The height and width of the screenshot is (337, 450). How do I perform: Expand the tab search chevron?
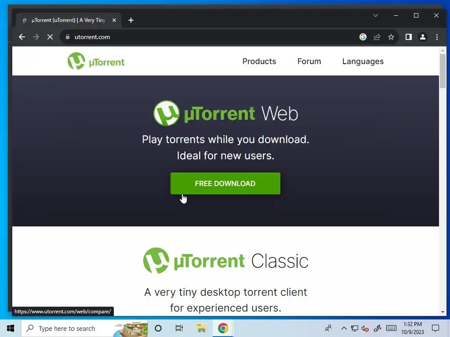click(376, 15)
